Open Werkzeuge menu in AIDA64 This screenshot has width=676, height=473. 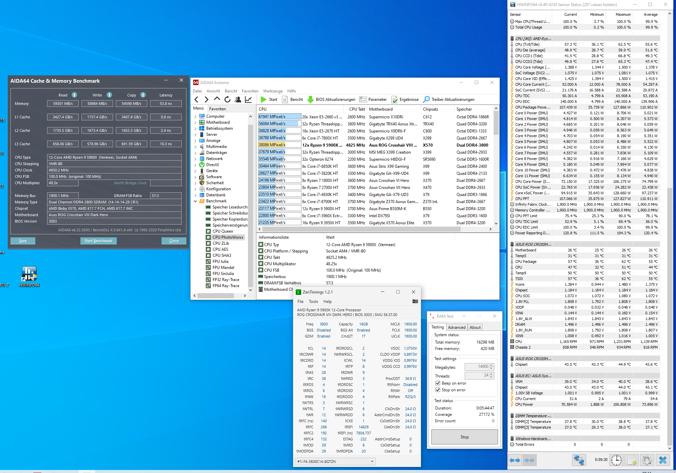[273, 91]
